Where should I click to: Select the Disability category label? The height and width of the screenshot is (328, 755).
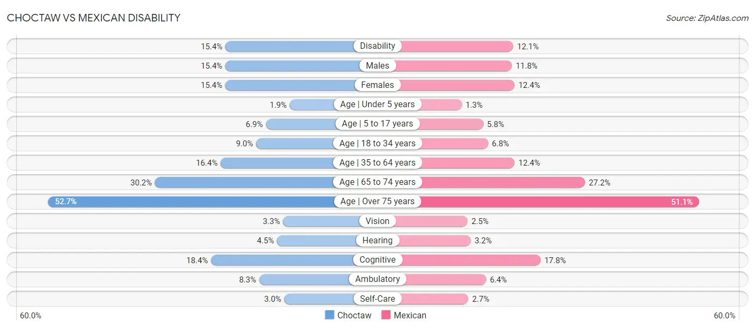coord(378,46)
